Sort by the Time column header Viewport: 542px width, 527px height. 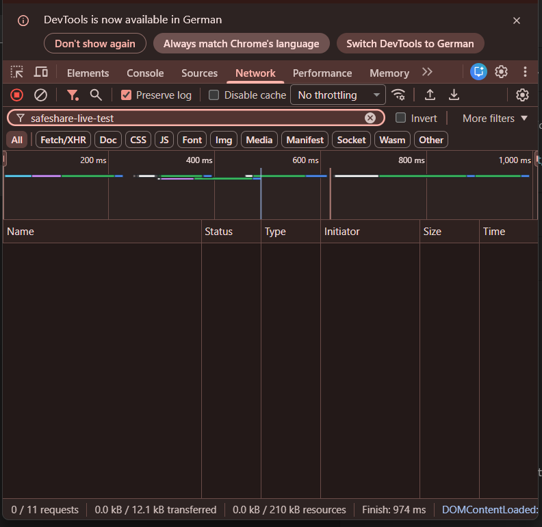click(509, 232)
